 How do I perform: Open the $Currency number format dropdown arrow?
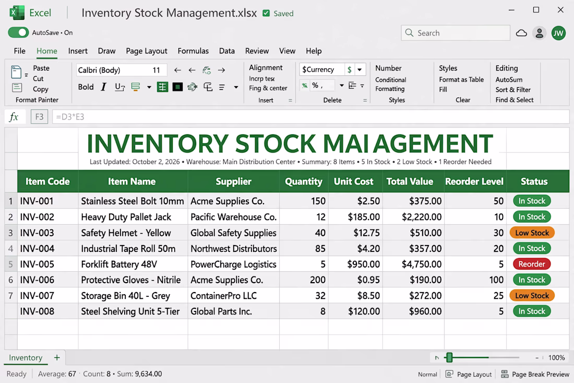pyautogui.click(x=360, y=69)
